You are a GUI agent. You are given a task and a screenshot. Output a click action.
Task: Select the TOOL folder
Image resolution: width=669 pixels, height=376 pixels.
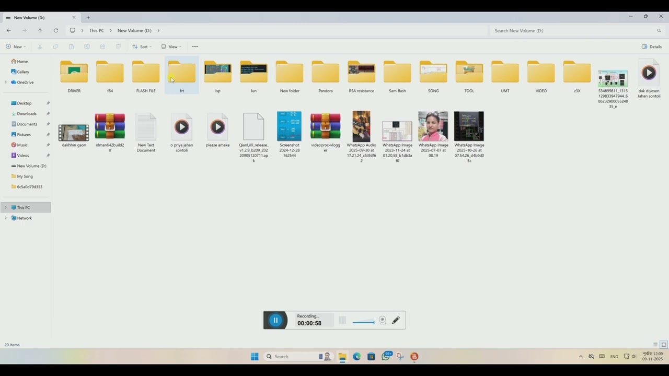coord(469,76)
